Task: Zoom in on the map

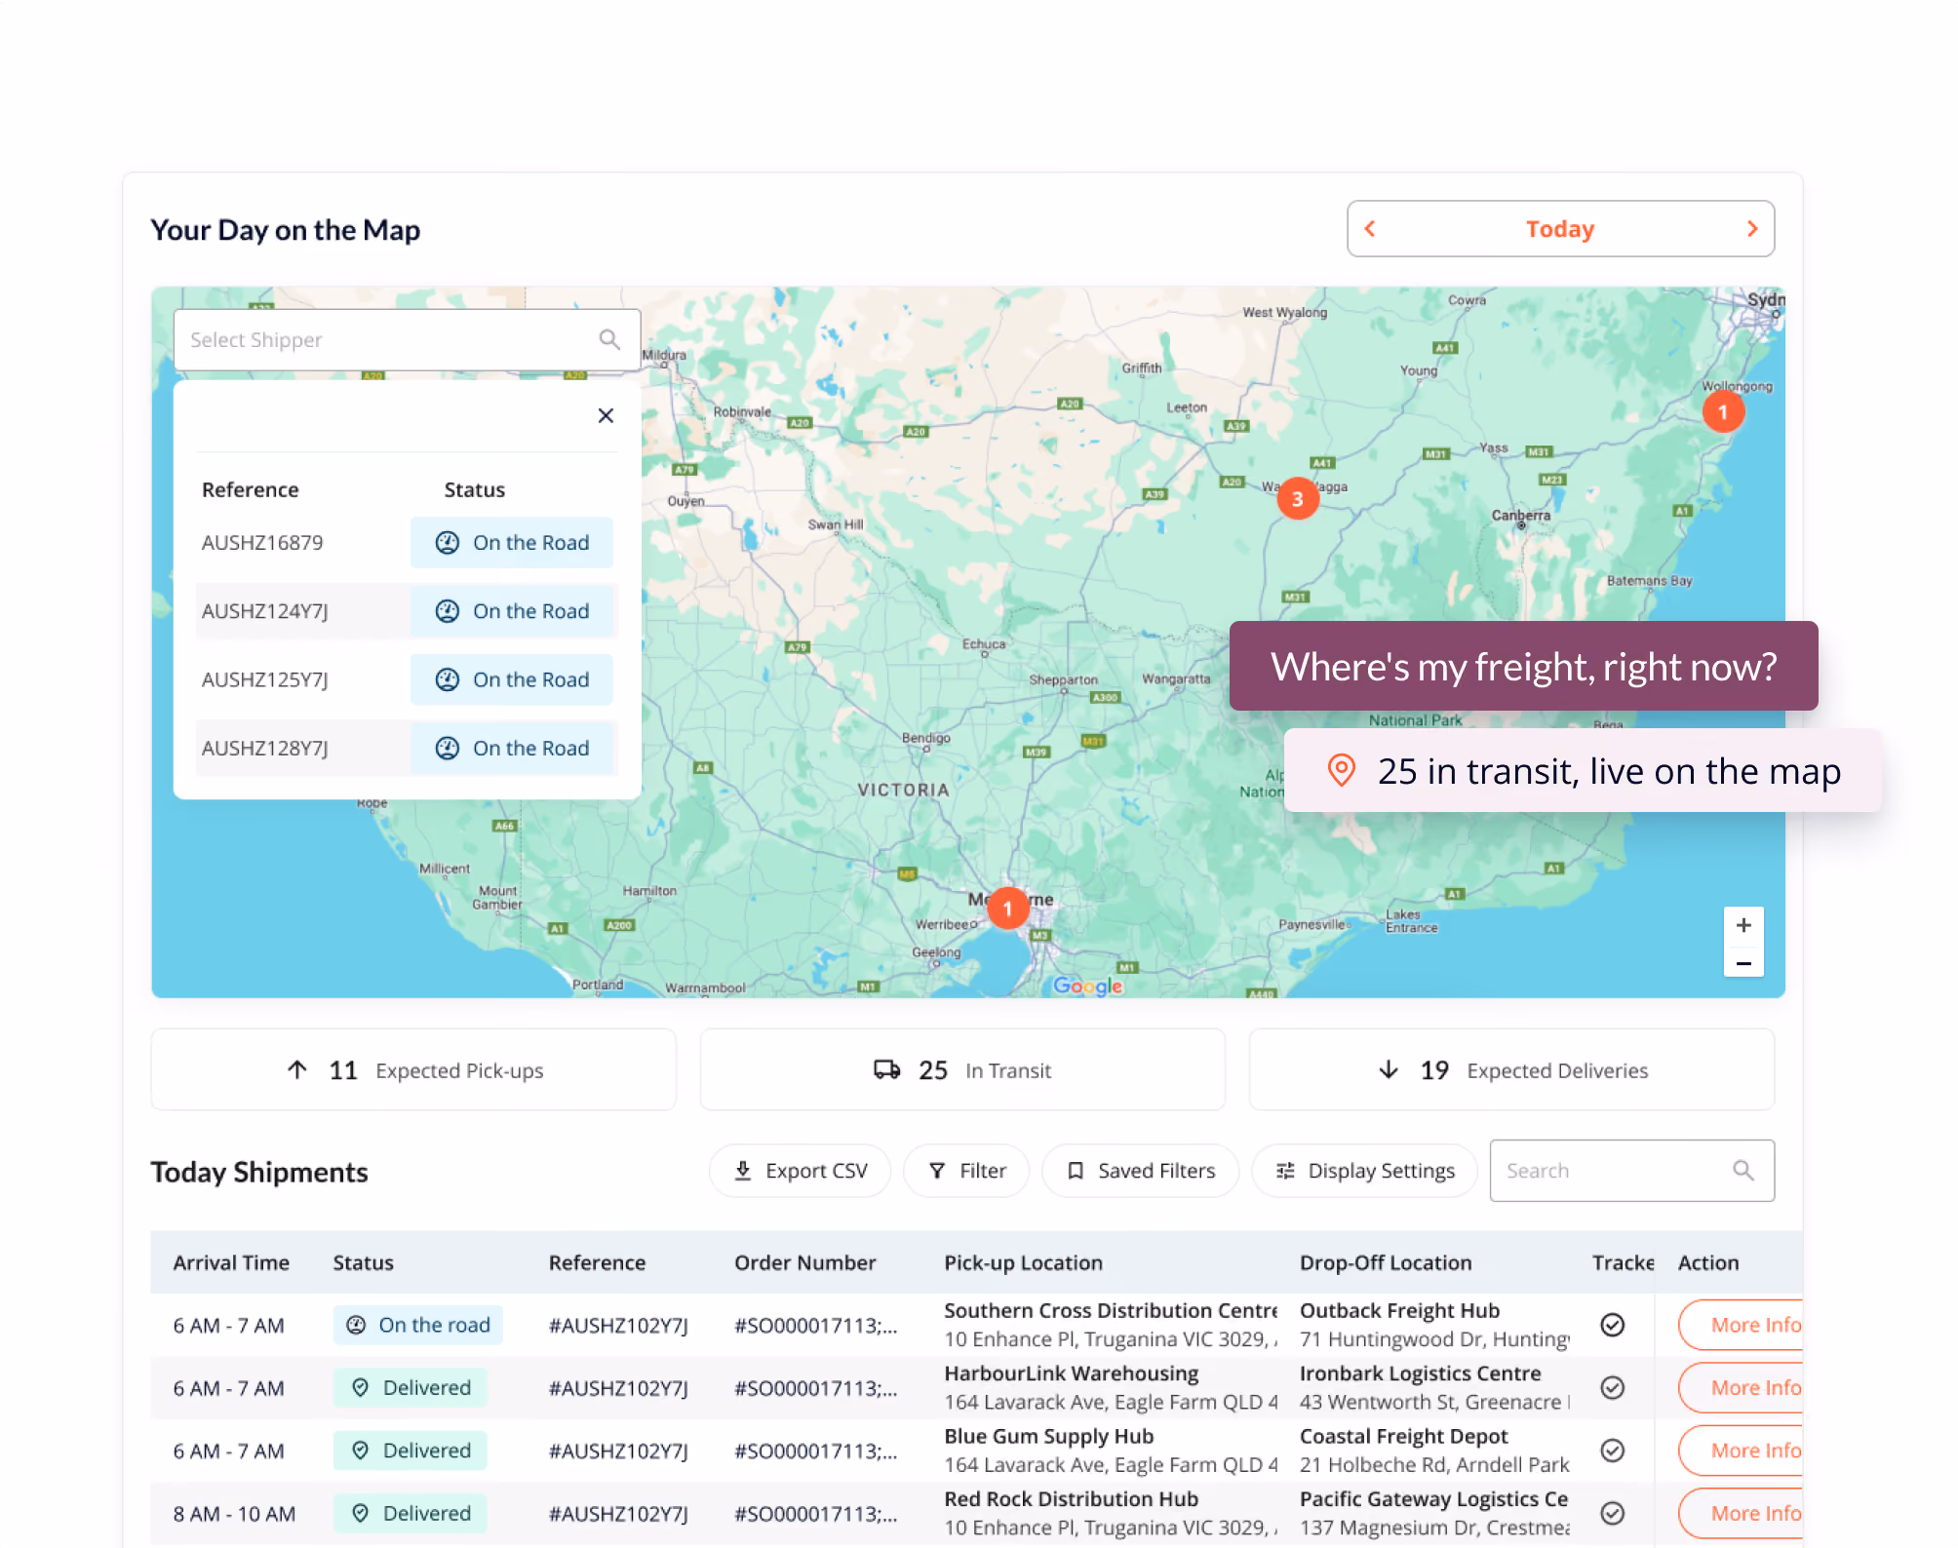Action: tap(1743, 926)
